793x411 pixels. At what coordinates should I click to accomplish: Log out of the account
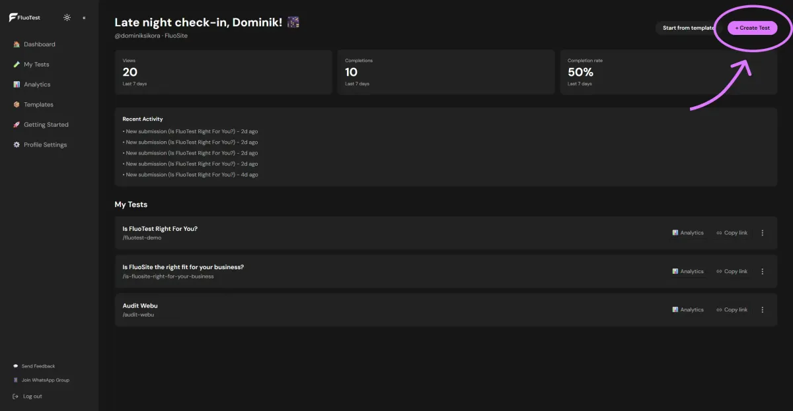click(32, 396)
